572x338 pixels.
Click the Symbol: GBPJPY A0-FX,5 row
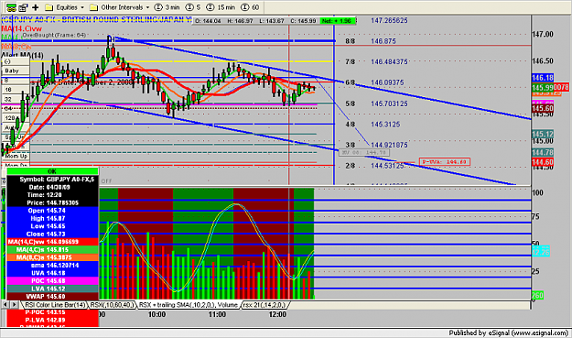(52, 180)
